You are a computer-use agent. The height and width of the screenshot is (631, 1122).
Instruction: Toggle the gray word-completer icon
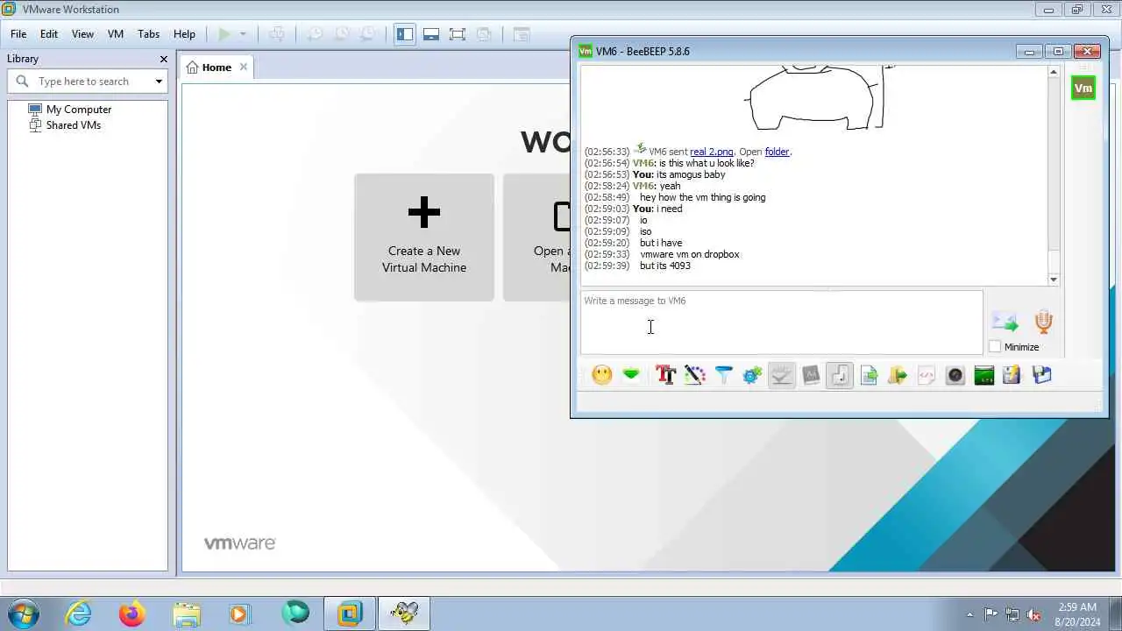point(811,375)
